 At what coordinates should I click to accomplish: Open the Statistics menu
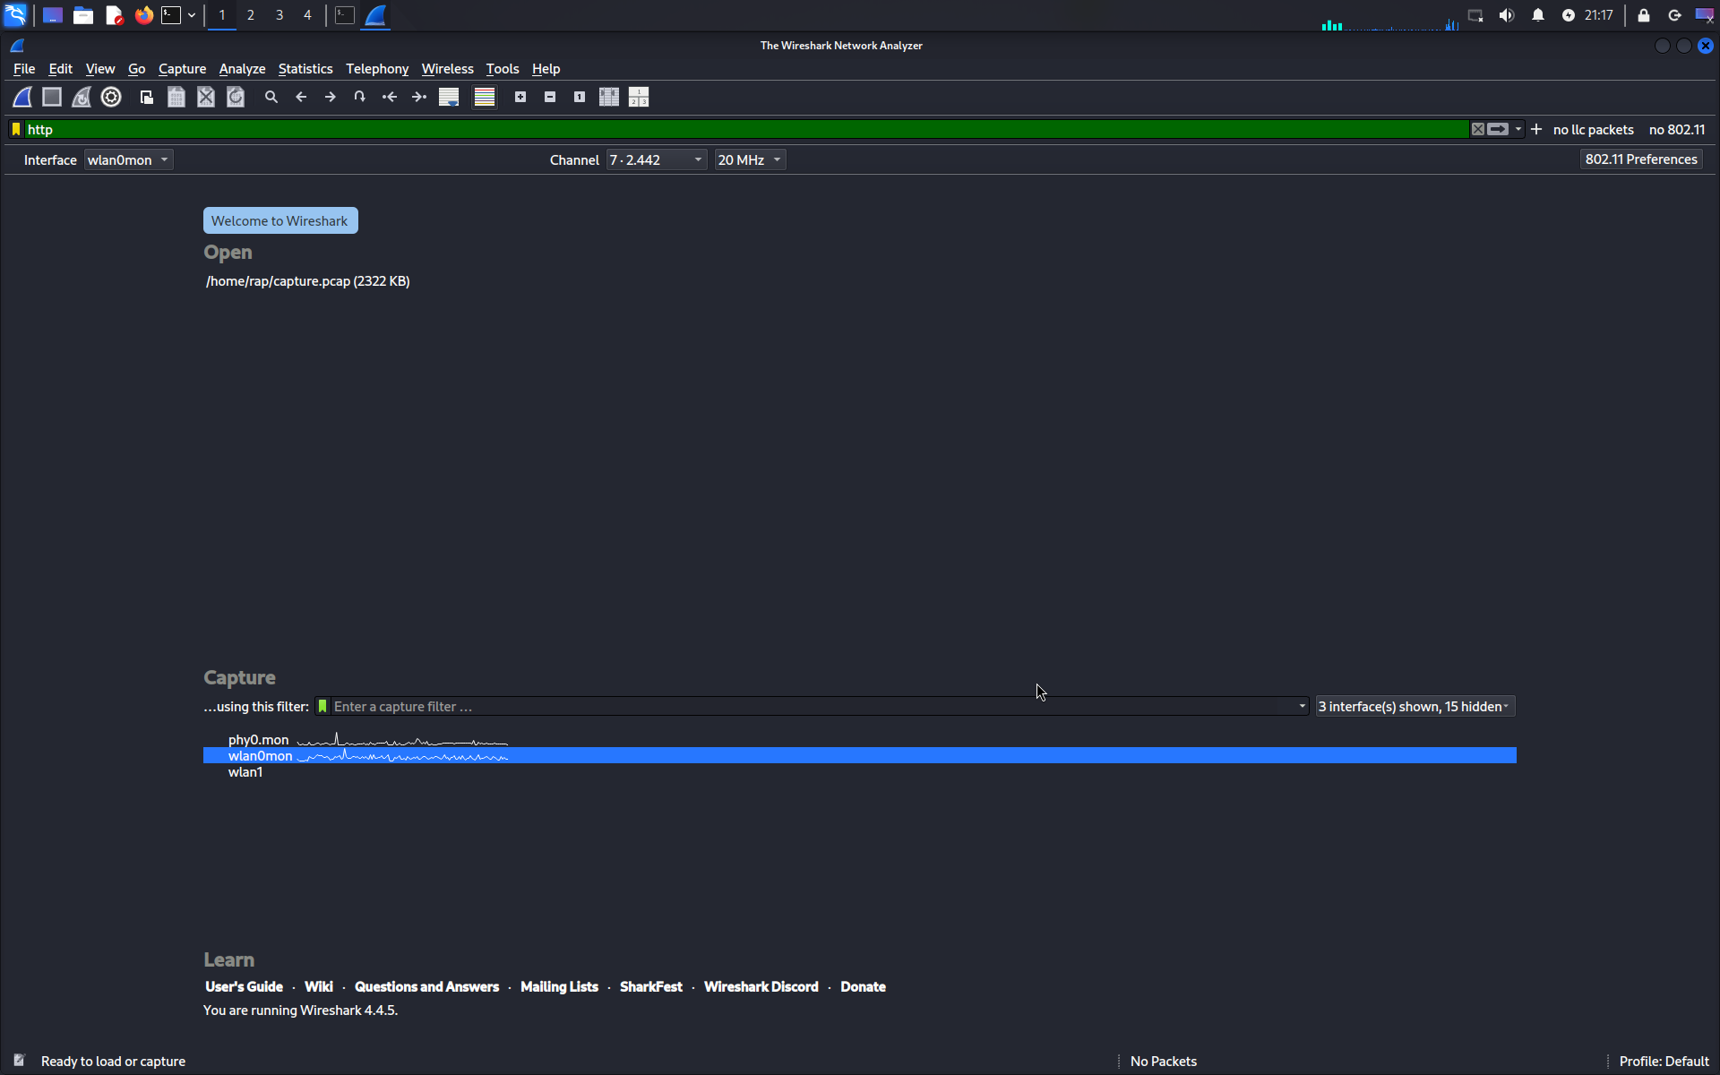pos(305,69)
